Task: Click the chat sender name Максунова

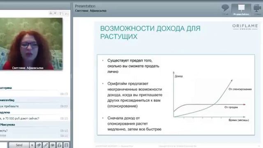Action: click(7, 125)
